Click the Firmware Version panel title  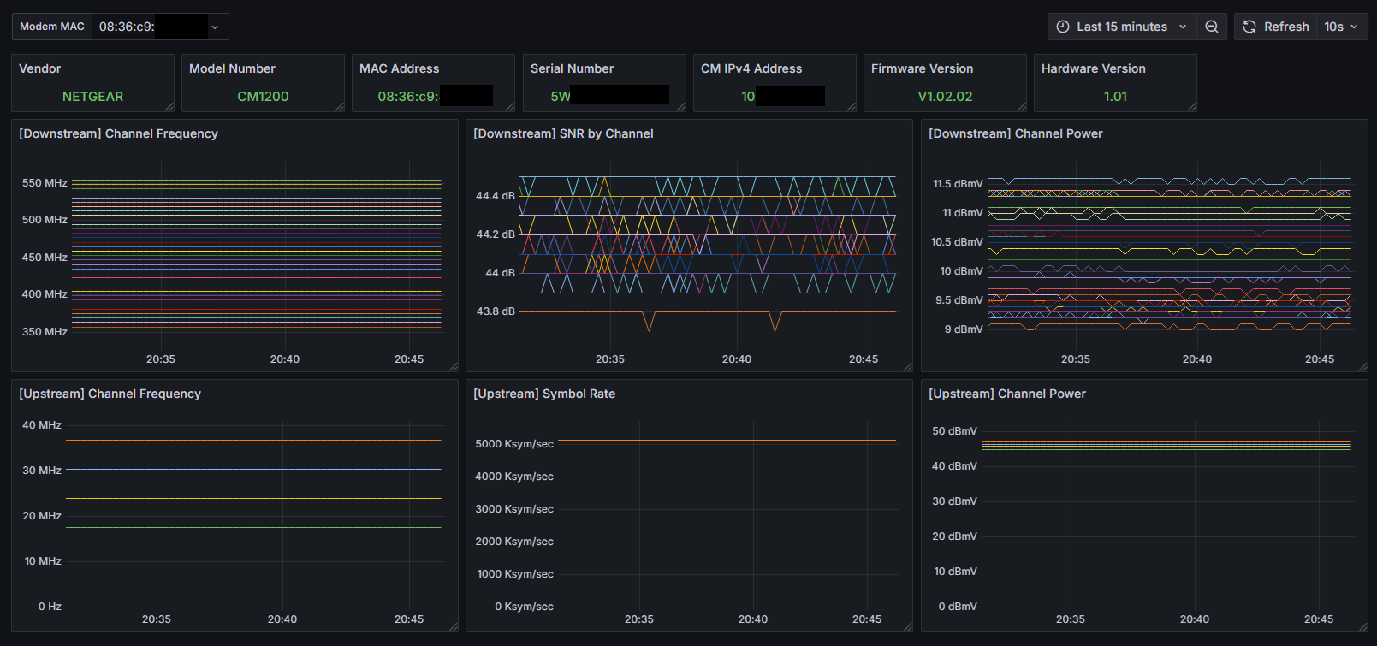(x=922, y=68)
